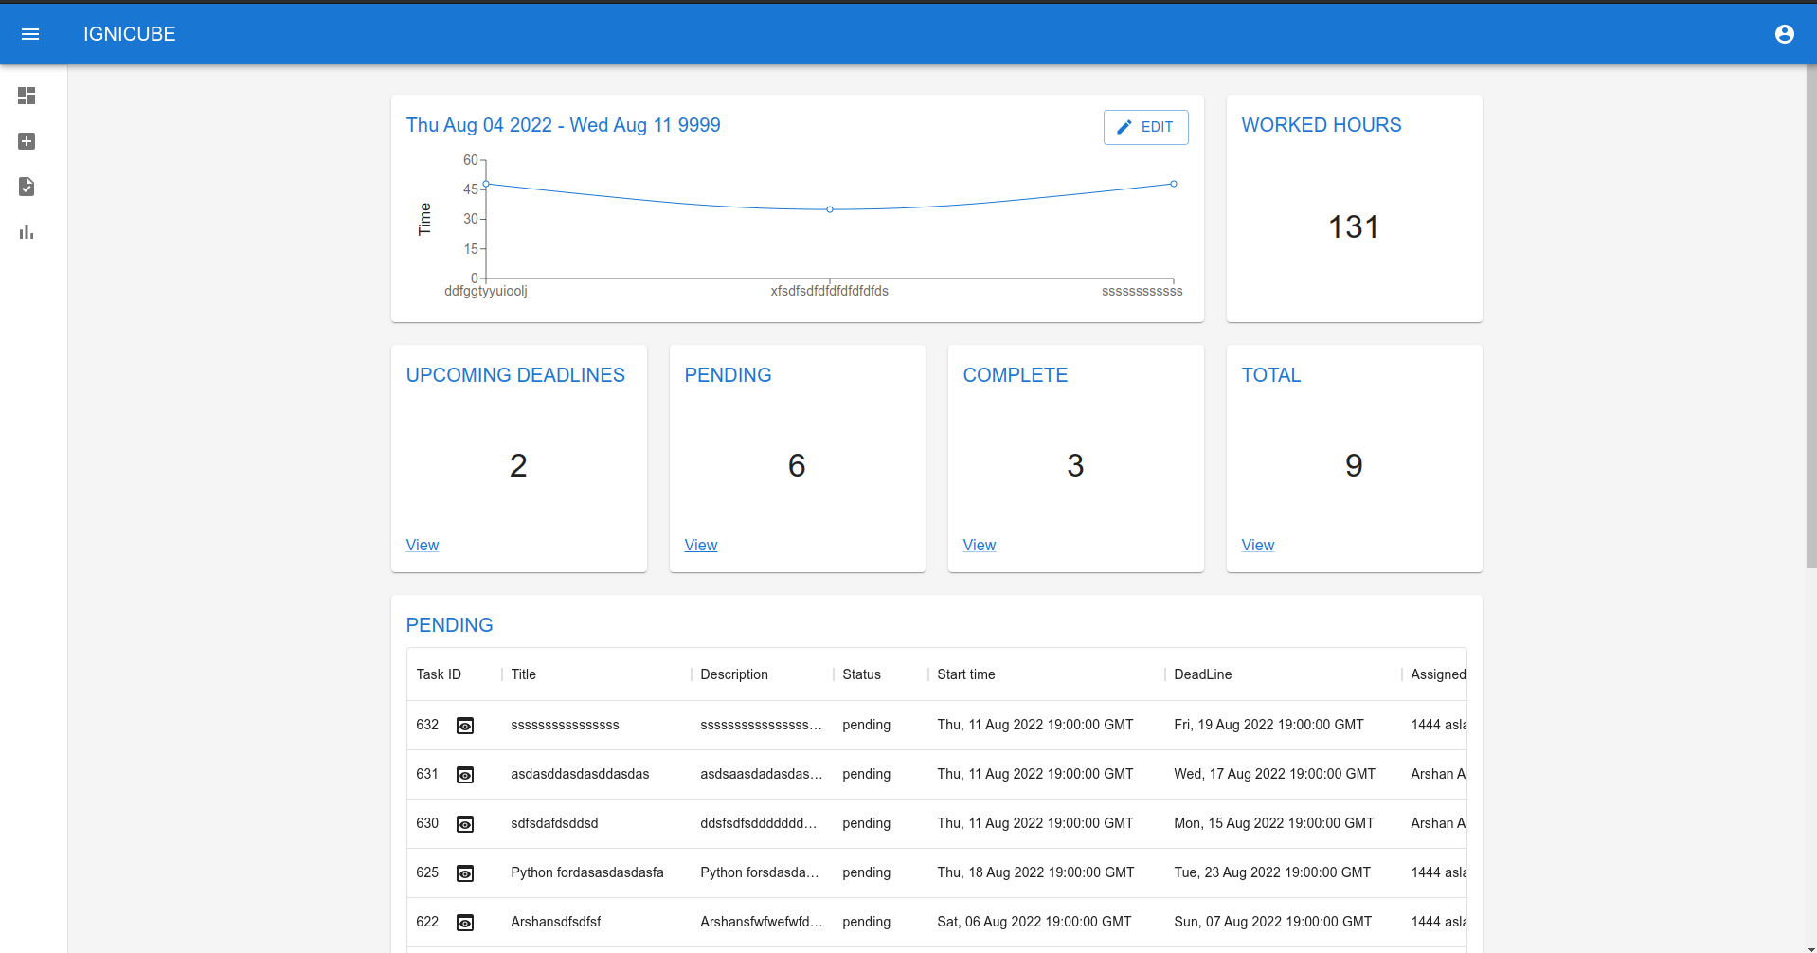Open View under UPCOMING DEADLINES
Image resolution: width=1817 pixels, height=953 pixels.
click(422, 545)
